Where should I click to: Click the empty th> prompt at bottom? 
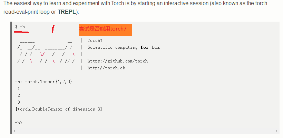coord(19,123)
